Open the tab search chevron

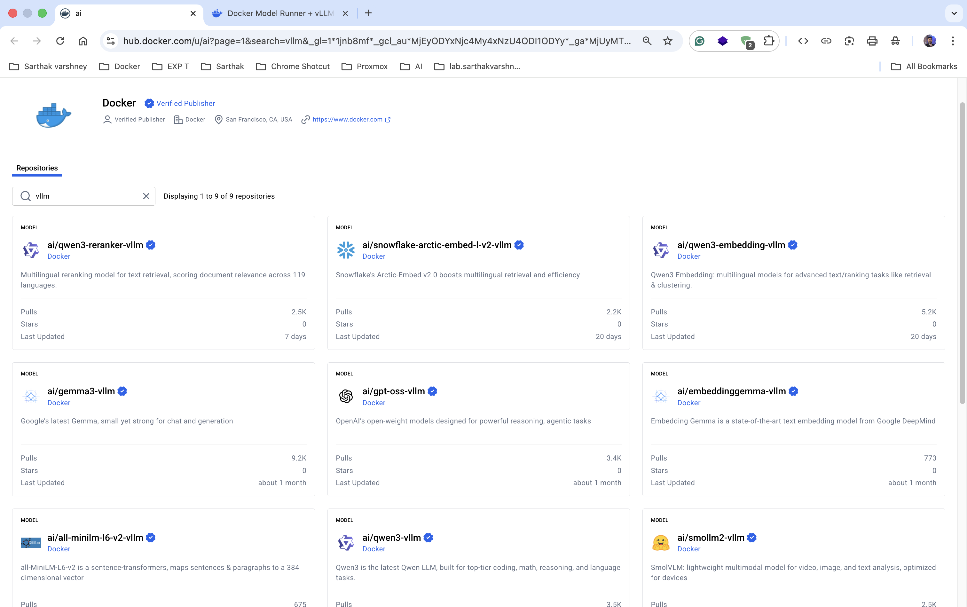(x=954, y=13)
